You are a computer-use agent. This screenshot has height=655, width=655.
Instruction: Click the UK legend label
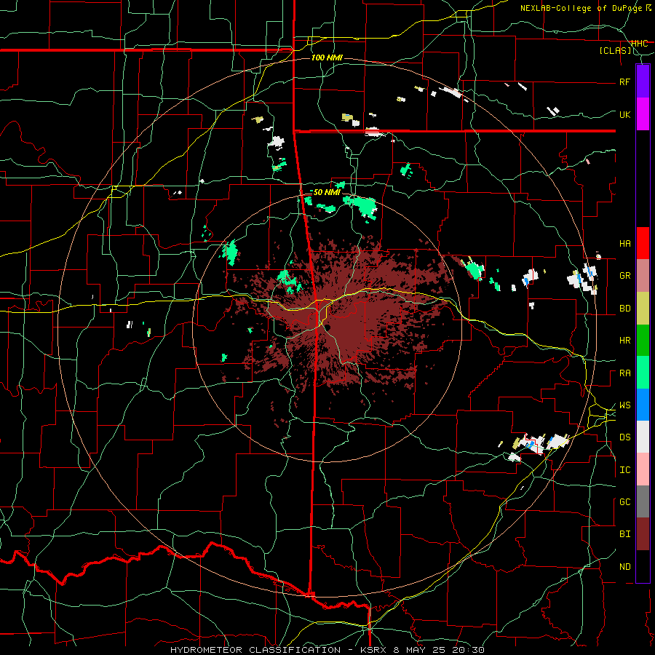tap(624, 114)
